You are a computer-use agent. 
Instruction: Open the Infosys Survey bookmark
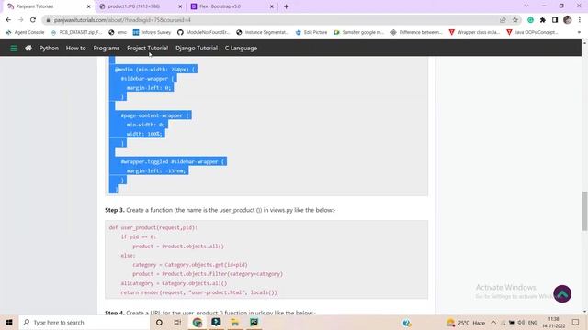tap(152, 33)
